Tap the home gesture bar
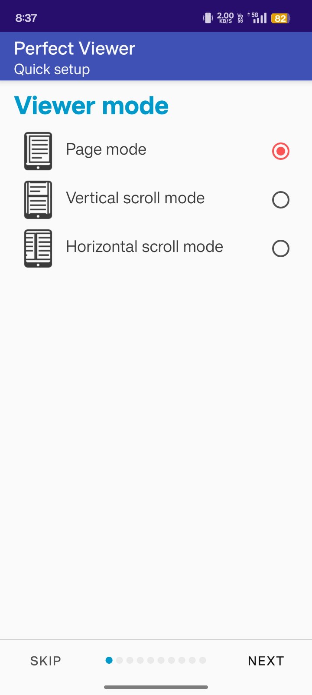312x695 pixels. (156, 687)
